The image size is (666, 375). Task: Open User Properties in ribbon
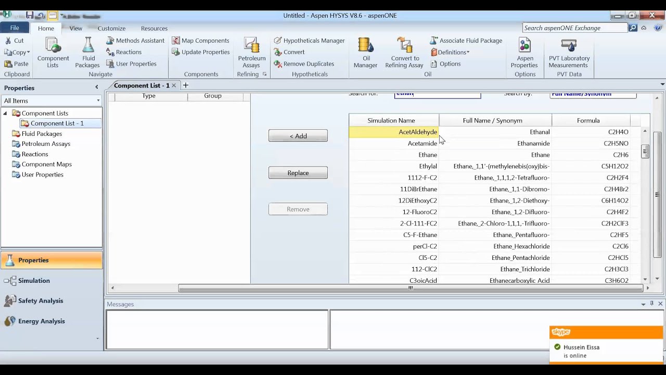tap(131, 64)
